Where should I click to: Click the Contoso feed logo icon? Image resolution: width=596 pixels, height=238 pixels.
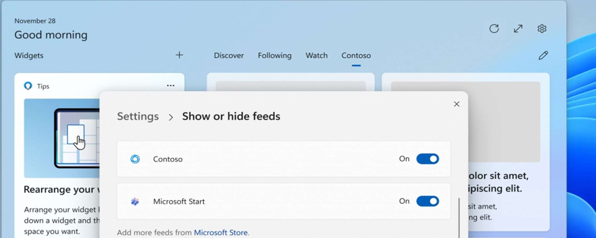pos(135,159)
